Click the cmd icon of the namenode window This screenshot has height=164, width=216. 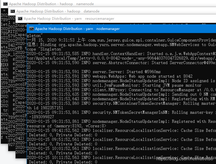[x=5, y=4]
